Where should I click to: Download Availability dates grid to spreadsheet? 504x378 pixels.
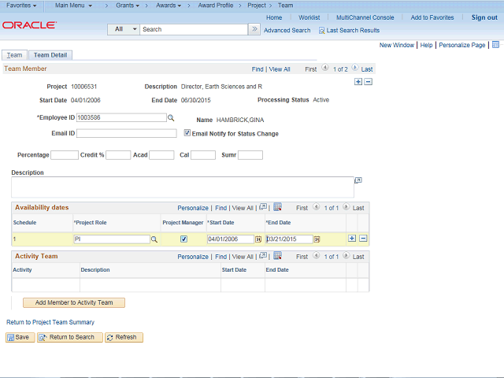tap(277, 208)
